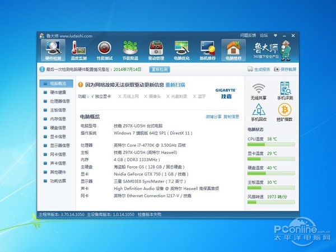Open the 节能降温 energy saving tool

[x=130, y=50]
